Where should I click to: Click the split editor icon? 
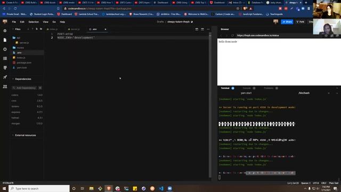pos(197,29)
